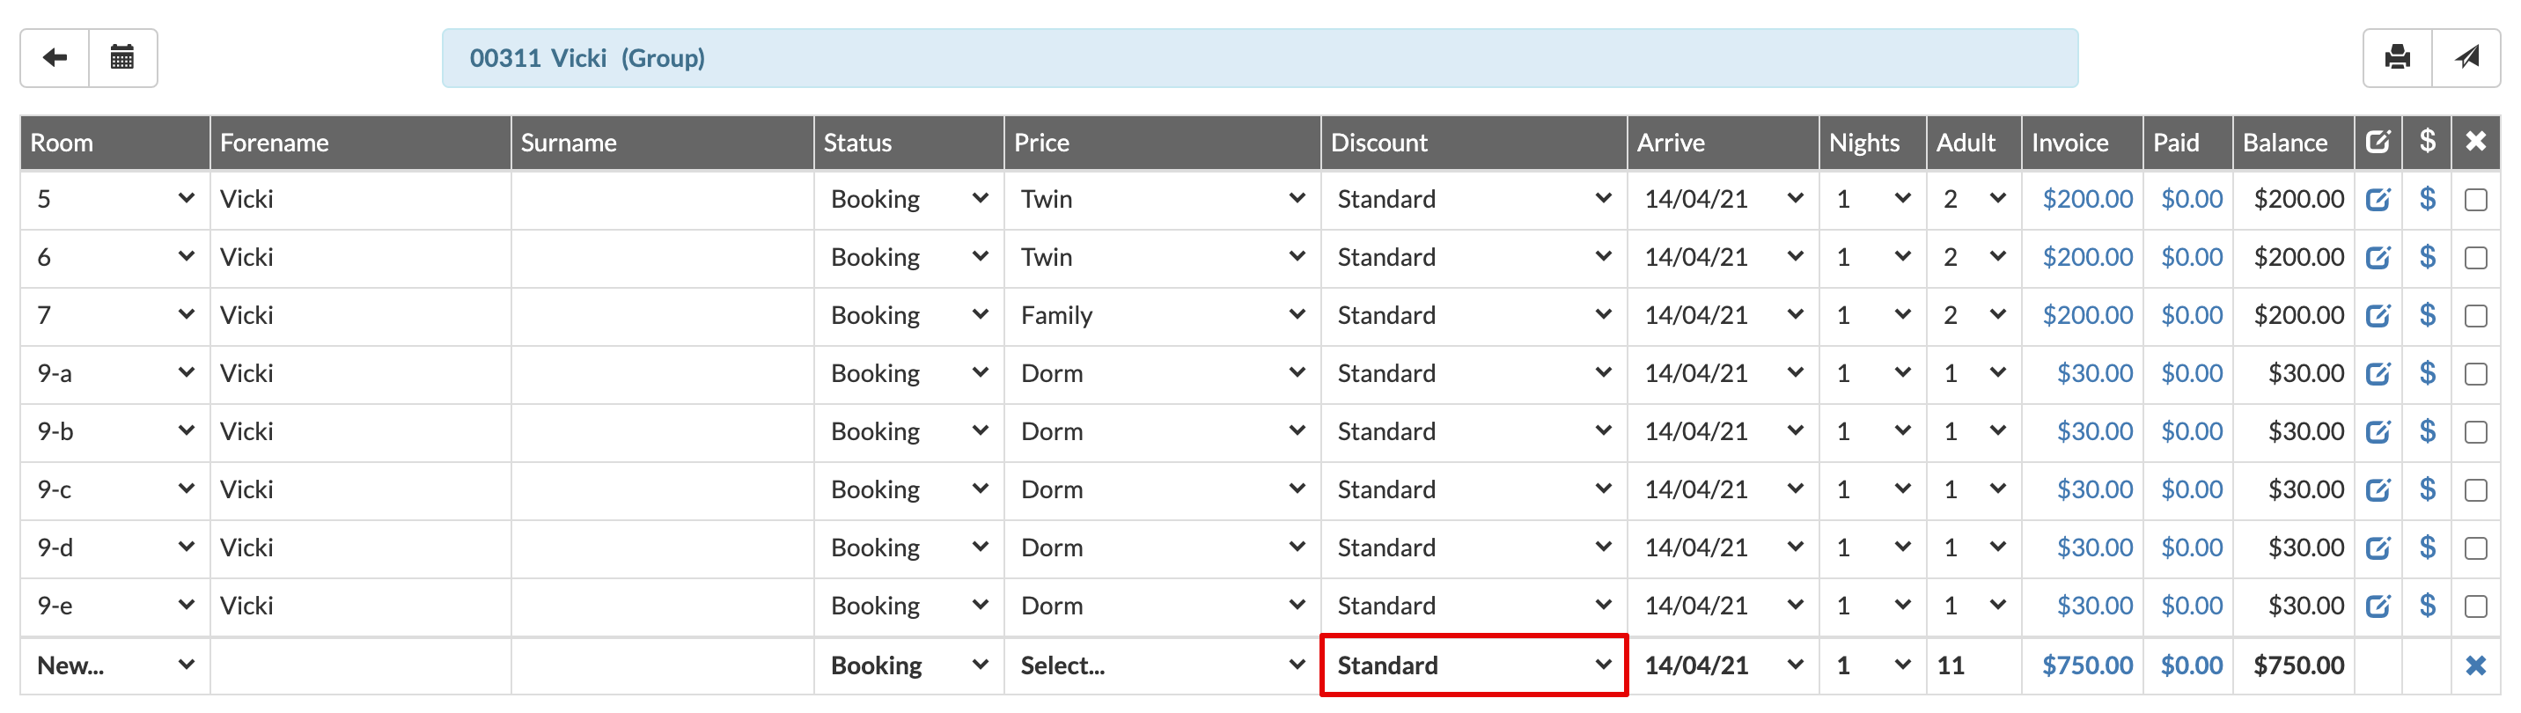Check the box for room 9-d

coord(2475,548)
